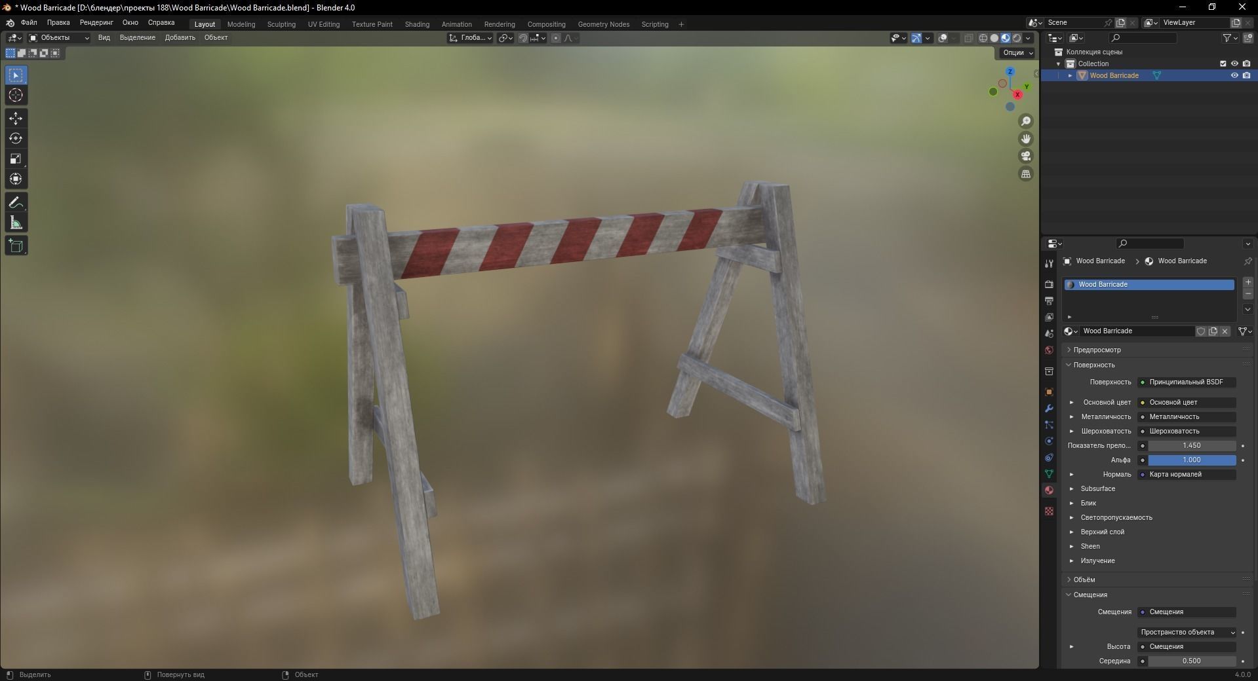Screen dimensions: 1258x681
Task: Open the Modifiers wrench properties tab
Action: click(1049, 409)
